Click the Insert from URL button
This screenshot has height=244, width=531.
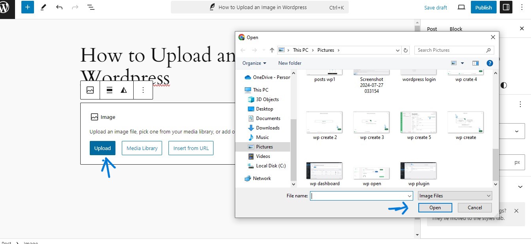191,148
